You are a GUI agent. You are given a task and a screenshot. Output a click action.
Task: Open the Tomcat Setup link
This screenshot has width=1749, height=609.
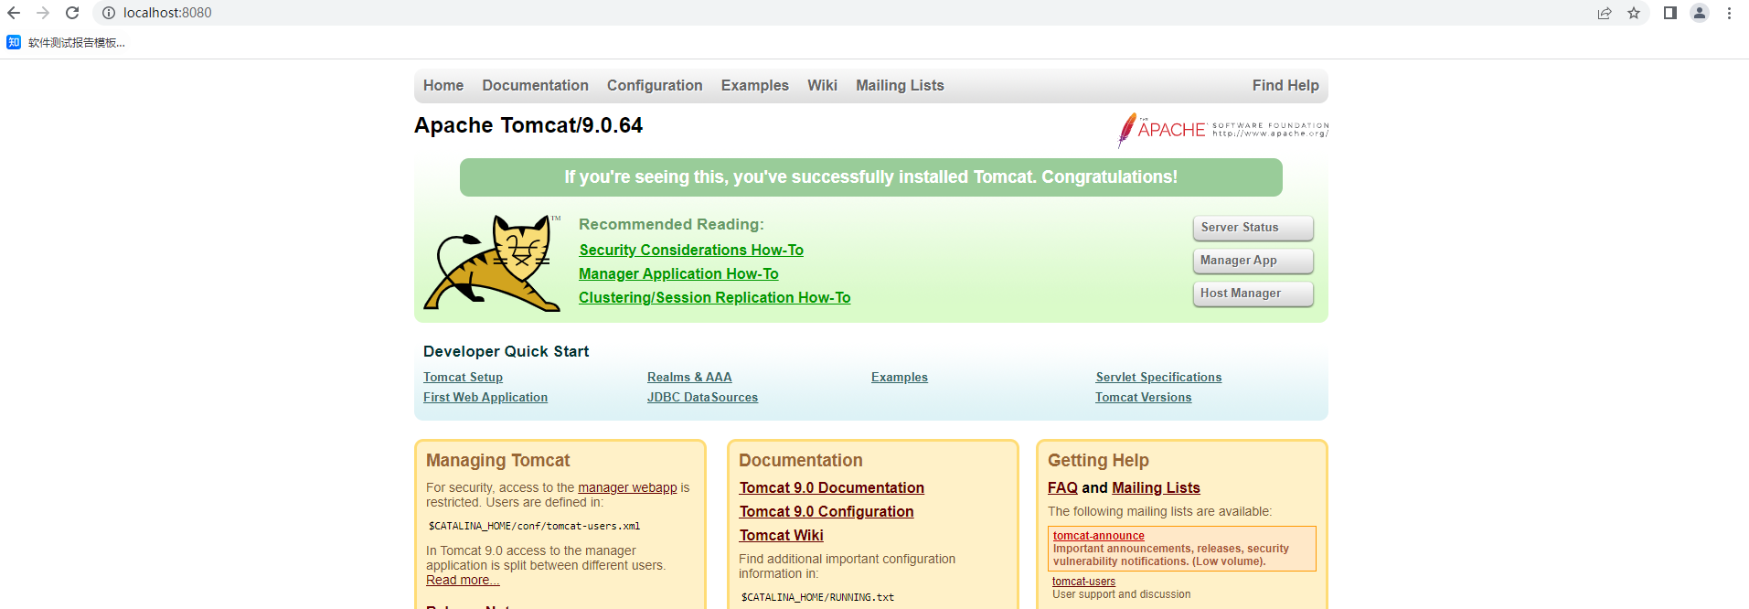(x=463, y=377)
